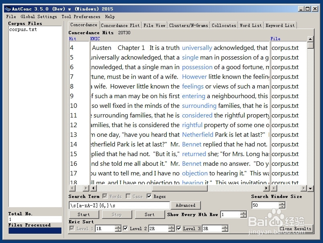Click highlighted word Netherfield in row 13
This screenshot has width=323, height=243.
(x=198, y=135)
